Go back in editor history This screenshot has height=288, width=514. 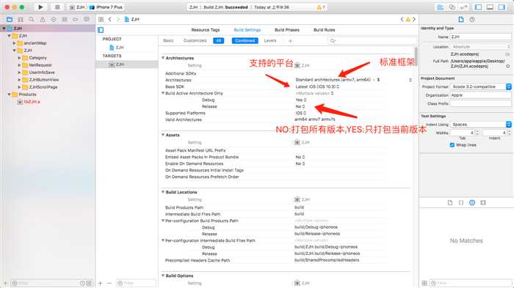(110, 19)
